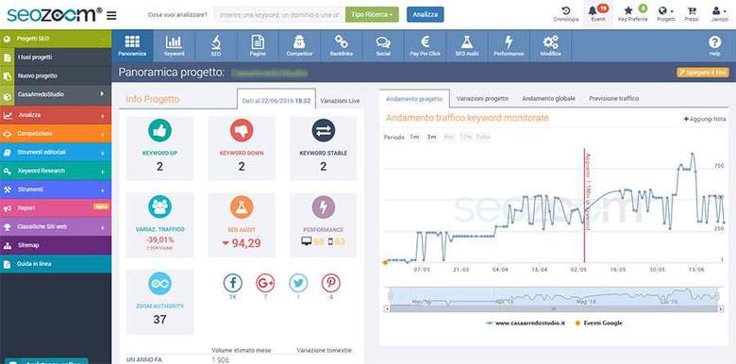736x364 pixels.
Task: Click the red update marker line on chart
Action: (584, 206)
